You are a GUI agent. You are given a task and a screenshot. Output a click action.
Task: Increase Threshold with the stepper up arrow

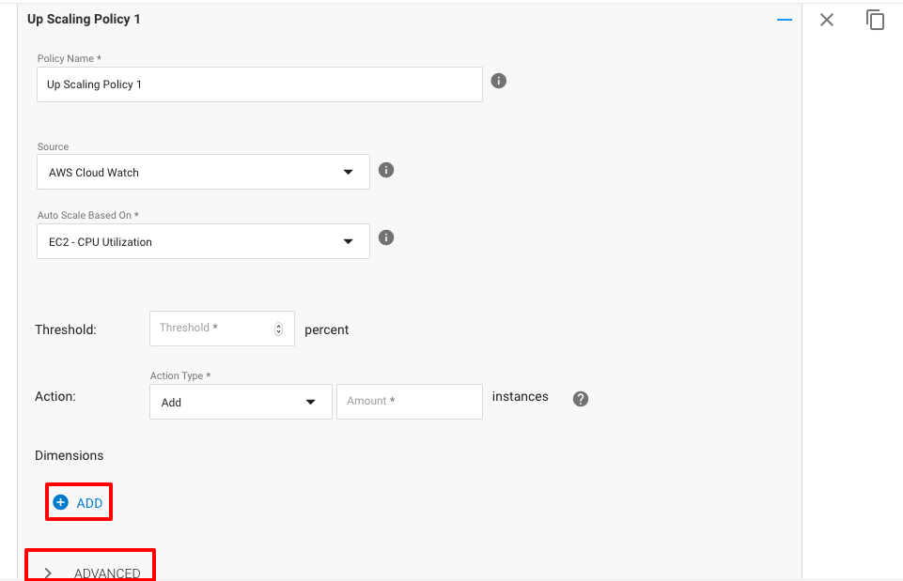point(278,325)
